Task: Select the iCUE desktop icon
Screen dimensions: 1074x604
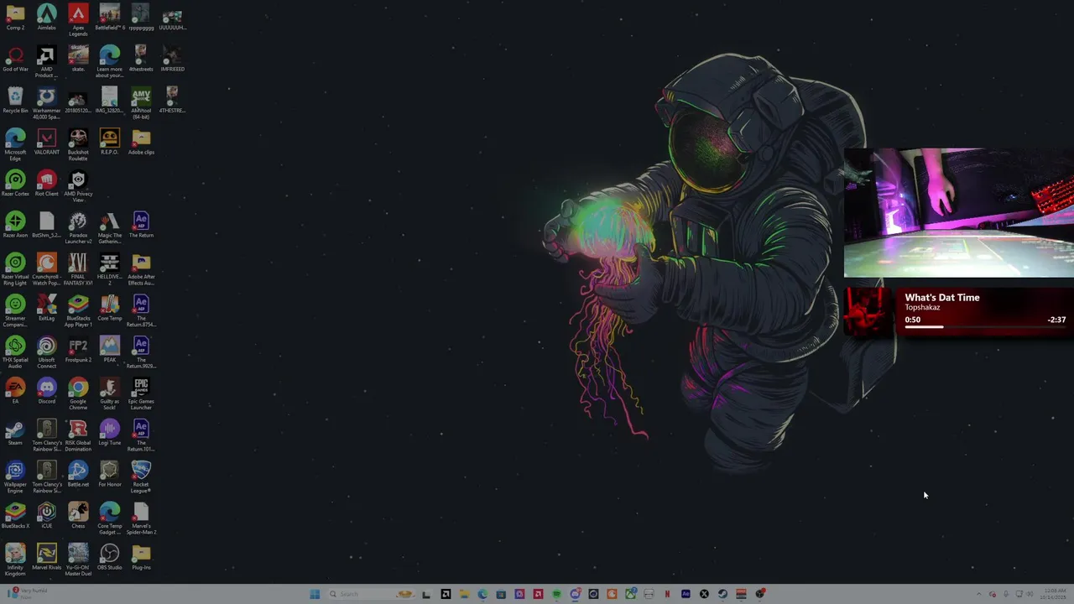Action: coord(47,516)
